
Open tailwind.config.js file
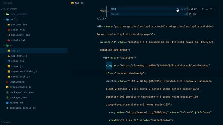23,108
